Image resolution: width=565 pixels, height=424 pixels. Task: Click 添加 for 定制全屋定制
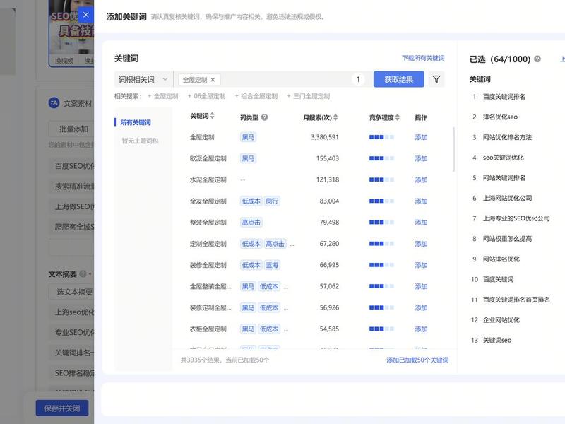coord(421,243)
